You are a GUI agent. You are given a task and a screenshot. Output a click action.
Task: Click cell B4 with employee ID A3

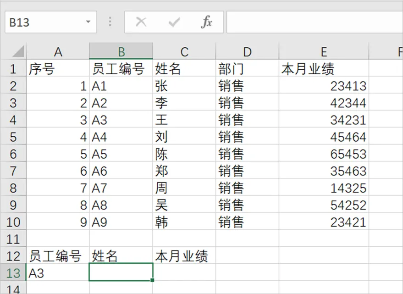click(121, 119)
